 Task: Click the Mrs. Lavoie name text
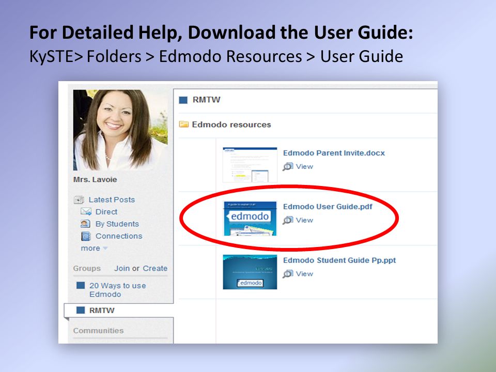[95, 179]
